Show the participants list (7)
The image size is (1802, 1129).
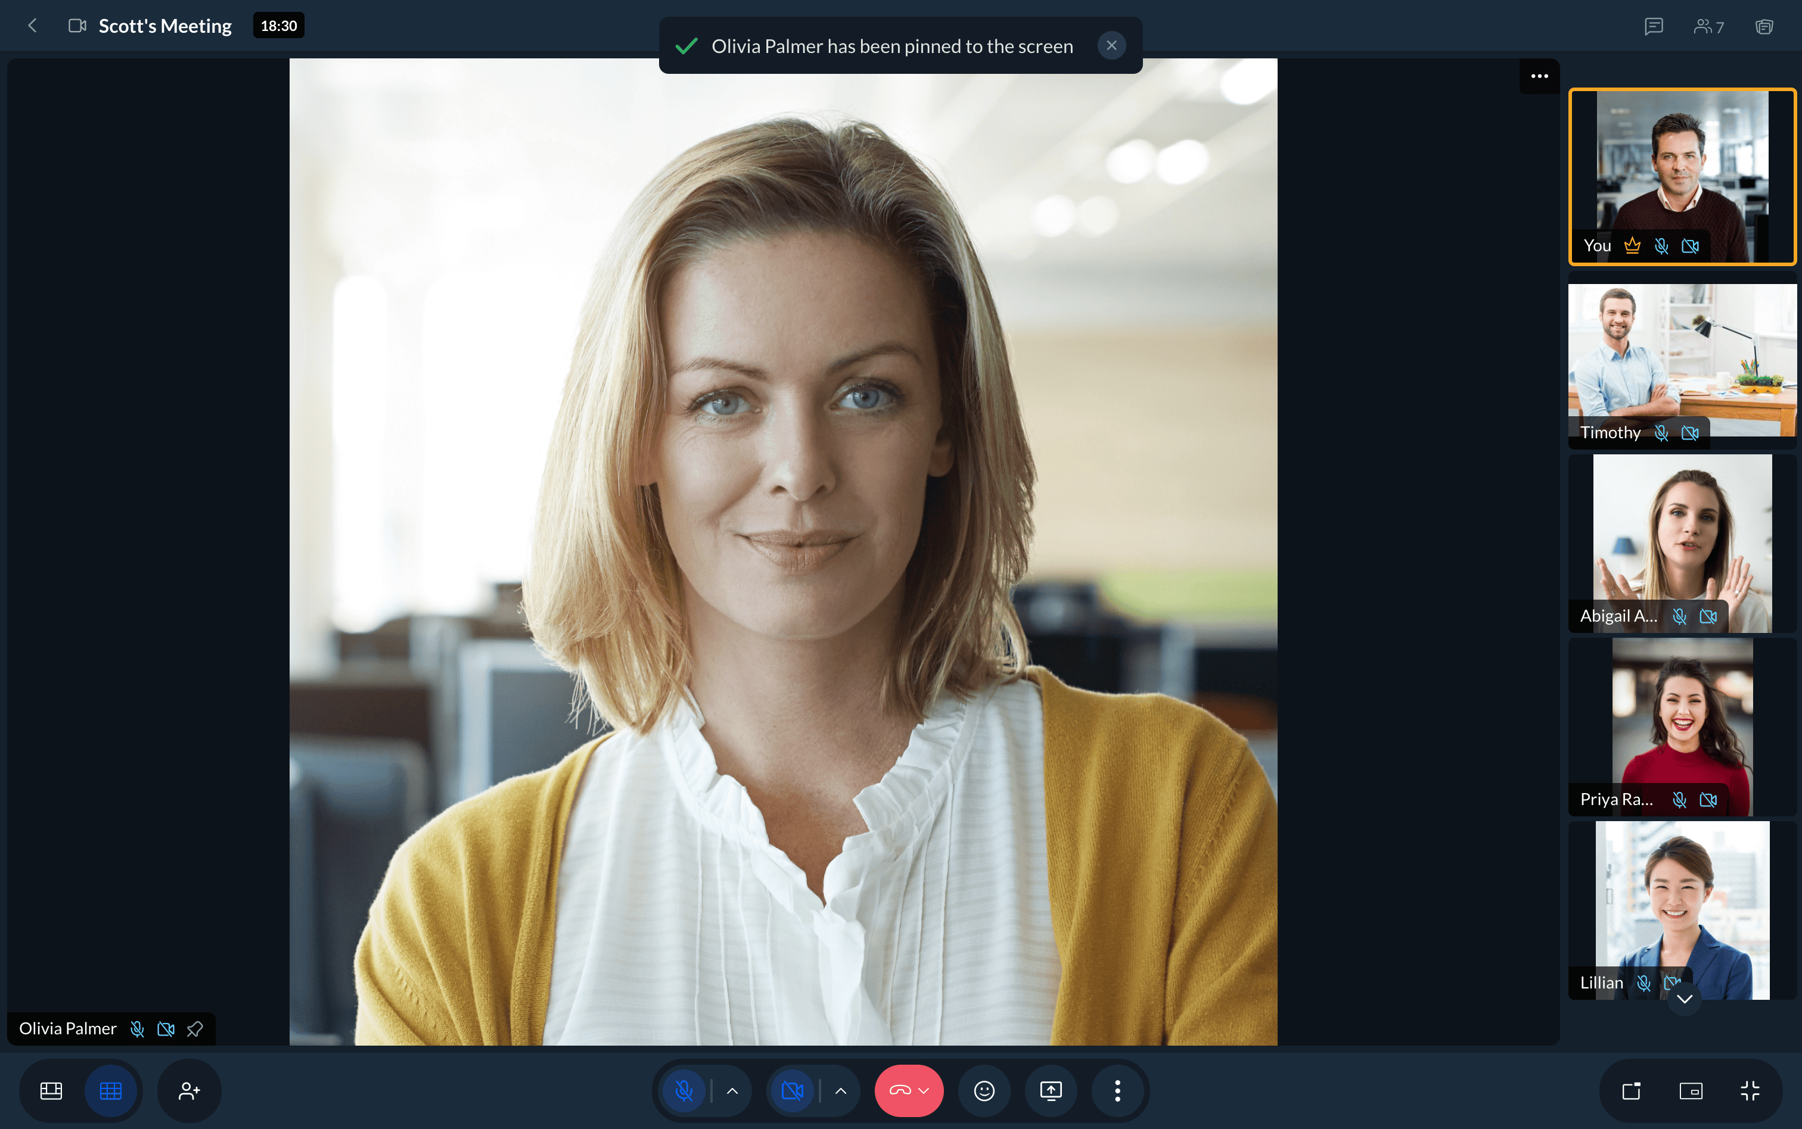pyautogui.click(x=1708, y=27)
